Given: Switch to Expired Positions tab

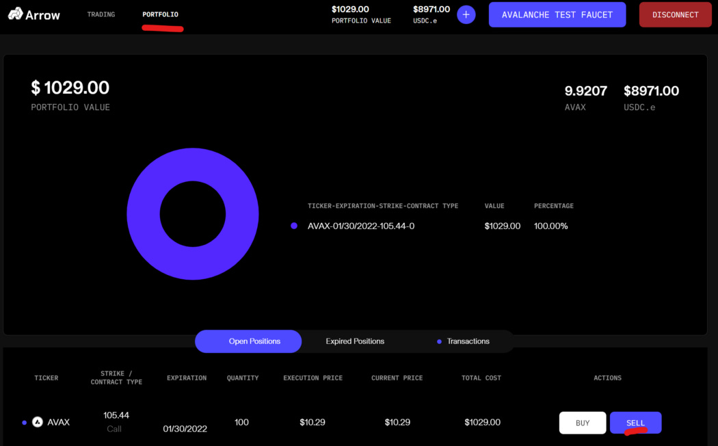Looking at the screenshot, I should [x=355, y=341].
